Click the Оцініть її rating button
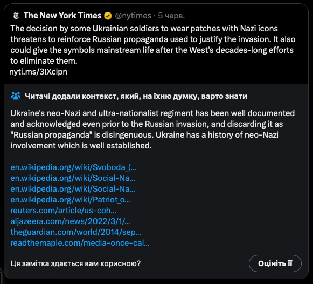The width and height of the screenshot is (313, 284). click(x=275, y=263)
